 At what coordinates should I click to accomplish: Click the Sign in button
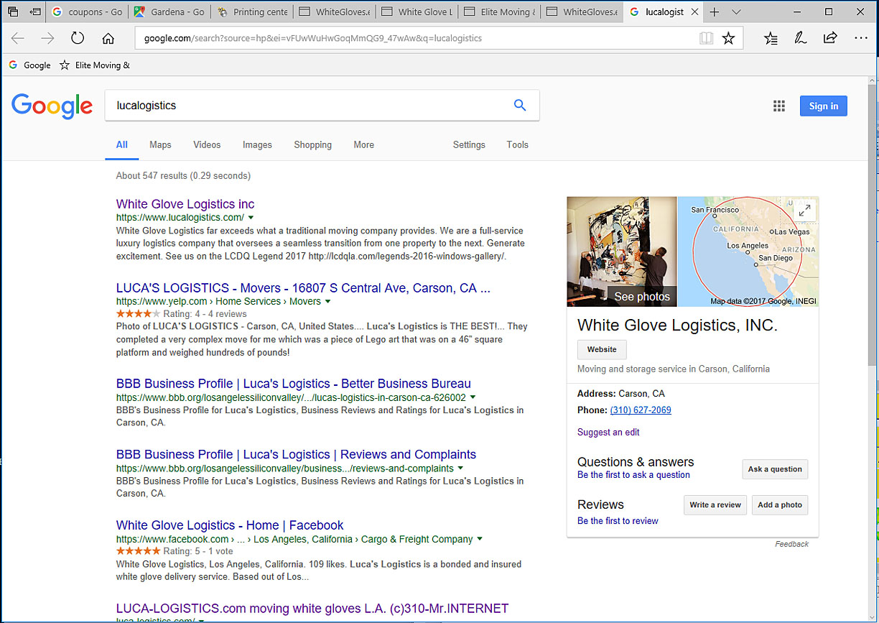click(824, 106)
